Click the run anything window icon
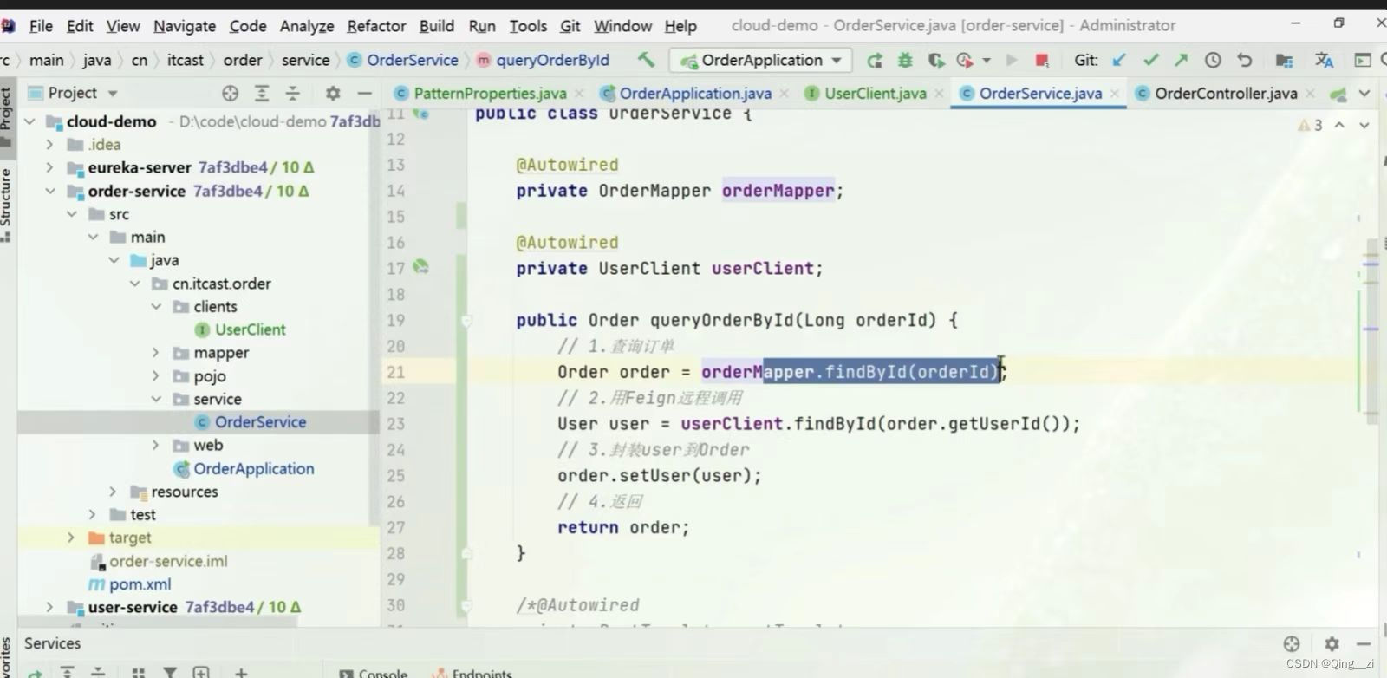Screen dimensions: 1387x678 (x=1363, y=60)
